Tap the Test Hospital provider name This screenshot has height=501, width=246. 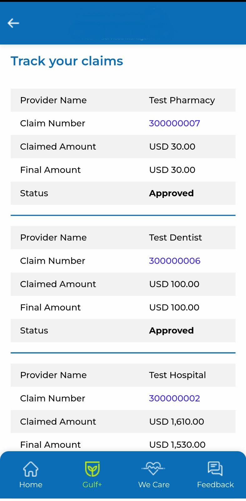click(x=177, y=375)
